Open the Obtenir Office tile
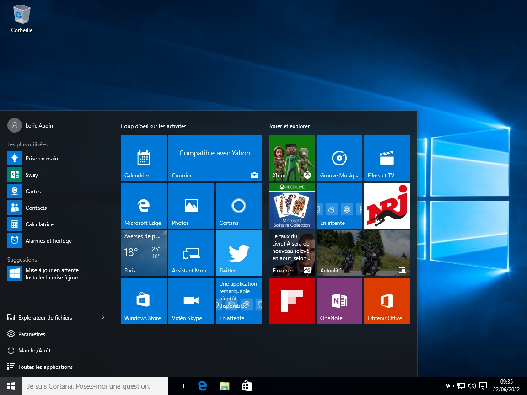The width and height of the screenshot is (527, 395). click(x=387, y=301)
